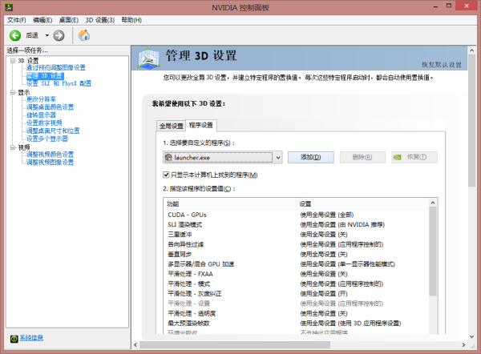Click the main panel scroll-down arrow
This screenshot has width=481, height=354.
pyautogui.click(x=472, y=337)
